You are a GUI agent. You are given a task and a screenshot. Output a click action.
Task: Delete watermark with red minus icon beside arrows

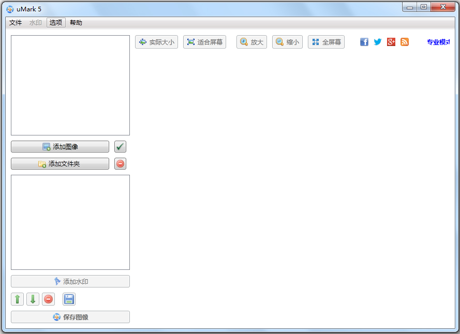pos(49,299)
